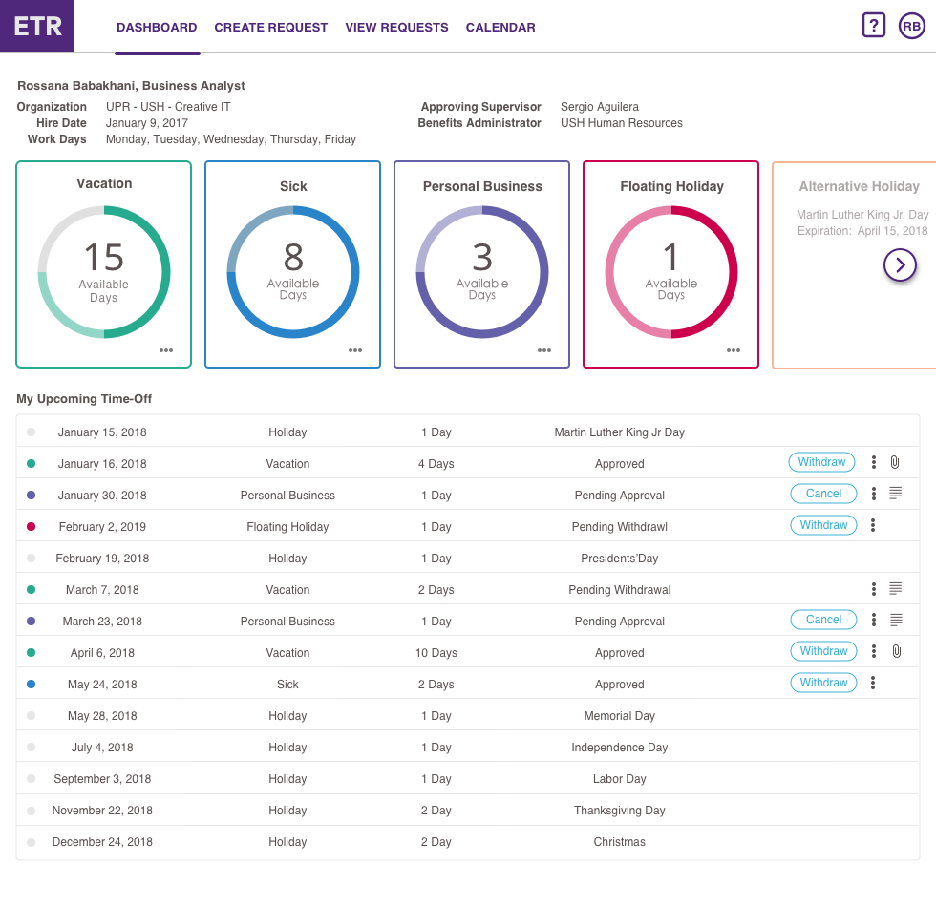The image size is (936, 907).
Task: Click blue status dot on May 24 row
Action: pos(31,684)
